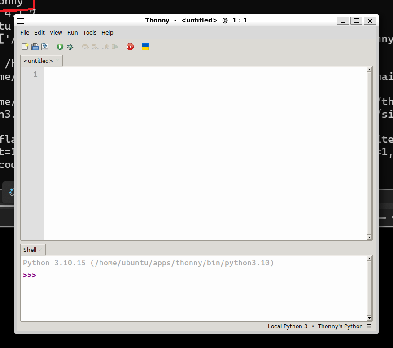Save the script using the Save icon

pyautogui.click(x=45, y=47)
